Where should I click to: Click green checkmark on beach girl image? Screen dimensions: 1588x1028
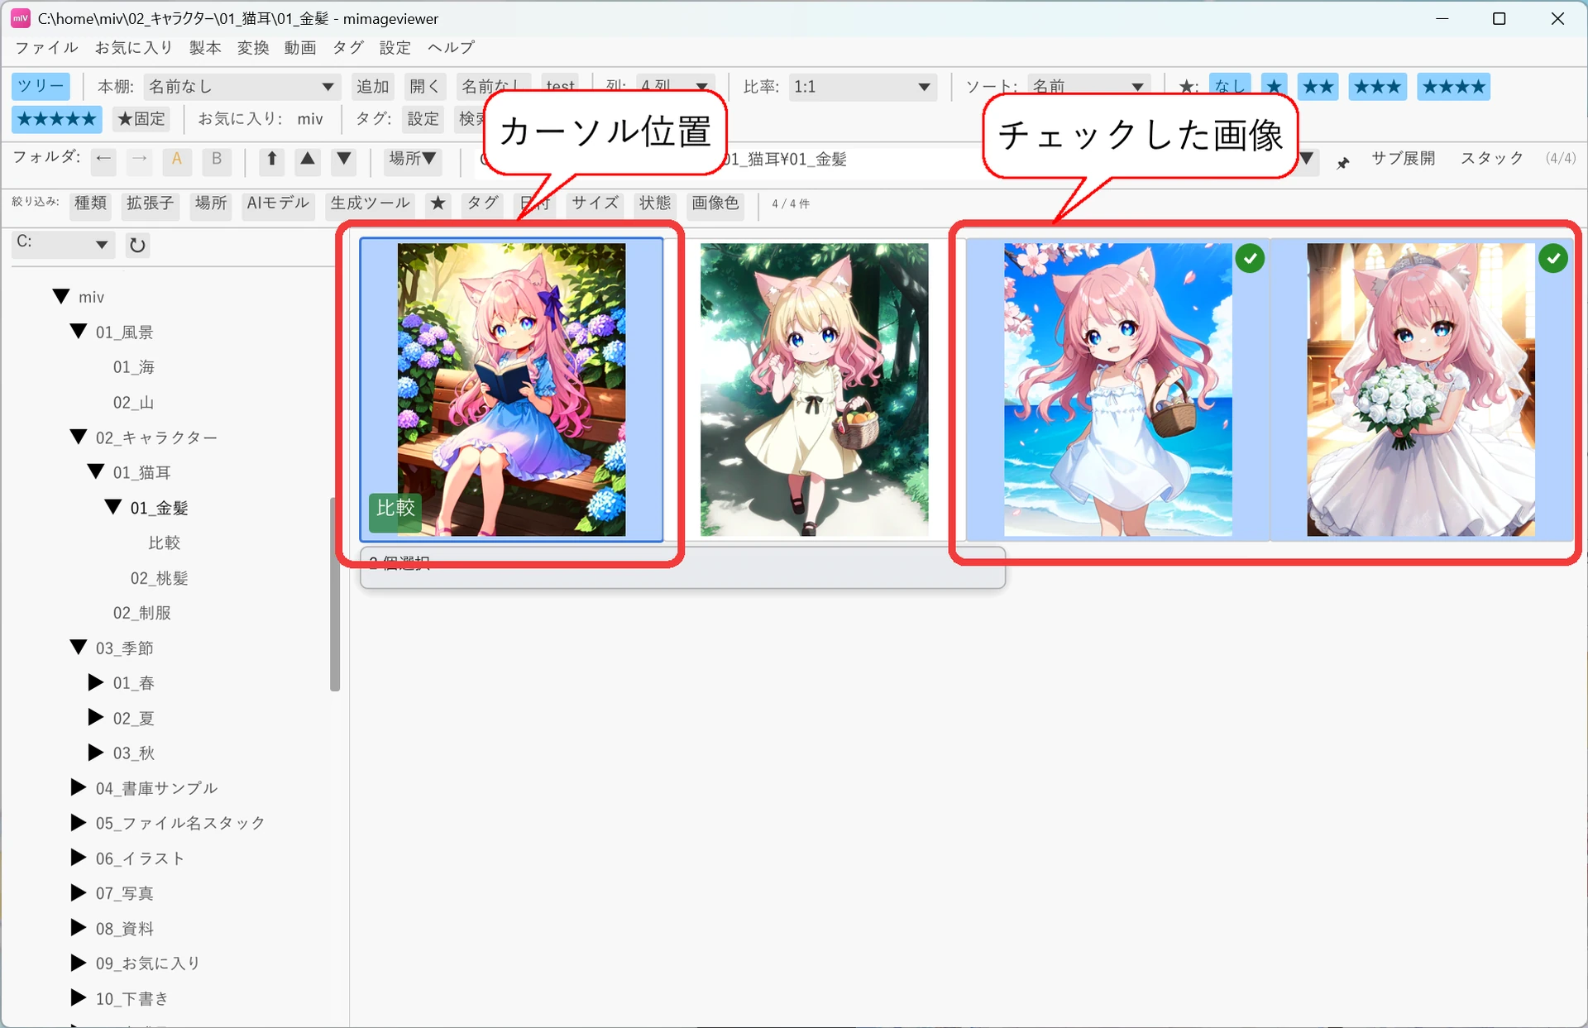pos(1250,259)
